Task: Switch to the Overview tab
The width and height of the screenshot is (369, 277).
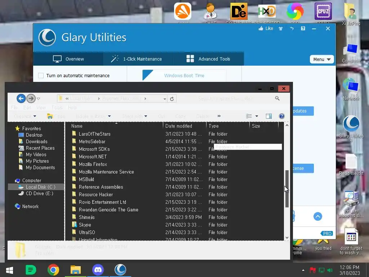Action: click(68, 59)
